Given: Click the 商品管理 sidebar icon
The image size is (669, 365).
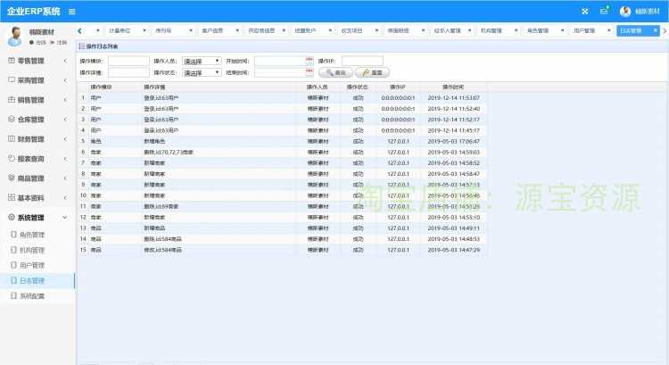Looking at the screenshot, I should point(12,178).
